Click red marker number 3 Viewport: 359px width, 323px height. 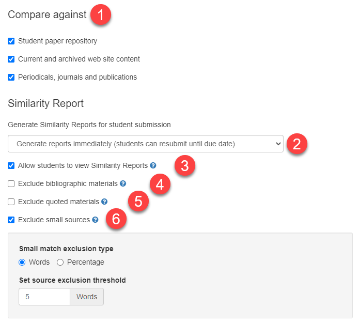point(185,165)
